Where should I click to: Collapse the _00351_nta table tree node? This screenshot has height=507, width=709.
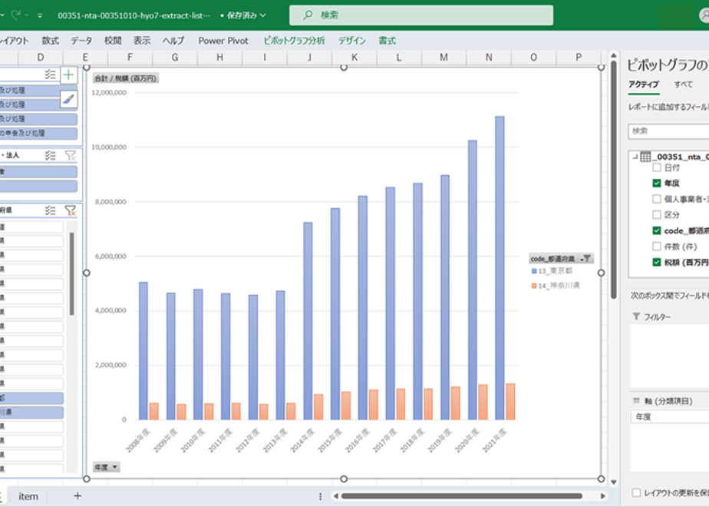tap(635, 157)
